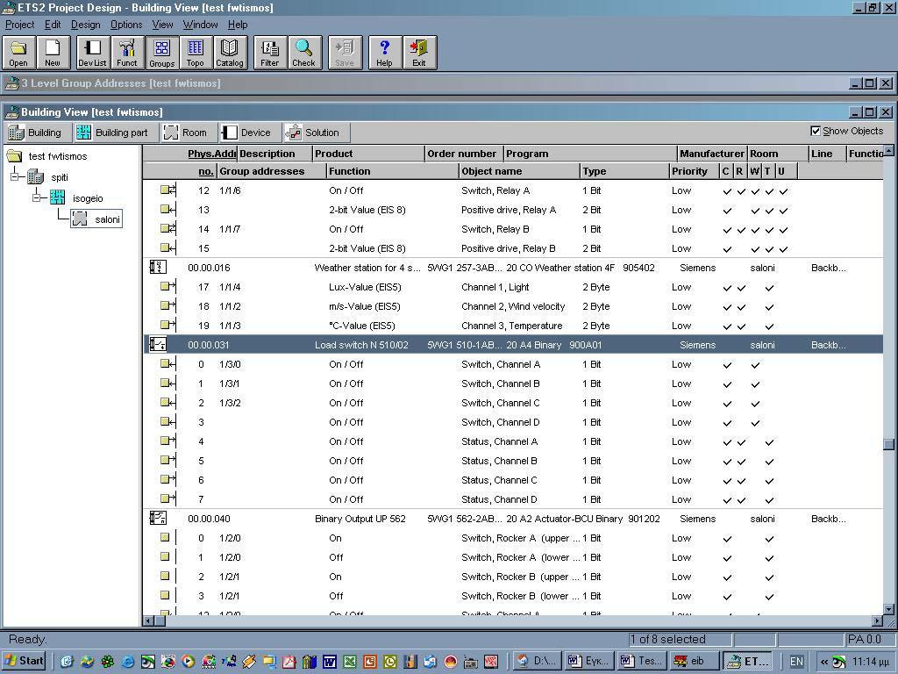Select the Weather station device icon 00.00.016
This screenshot has height=674, width=898.
[158, 267]
